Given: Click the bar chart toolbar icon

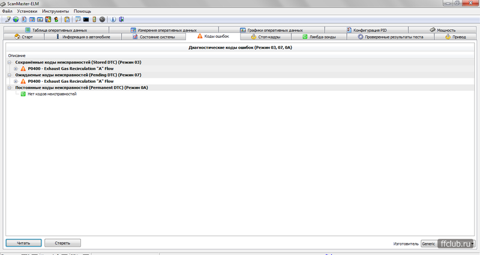Looking at the screenshot, I should tap(40, 19).
